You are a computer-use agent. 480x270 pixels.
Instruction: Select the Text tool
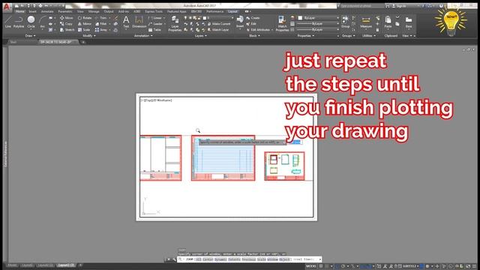126,22
